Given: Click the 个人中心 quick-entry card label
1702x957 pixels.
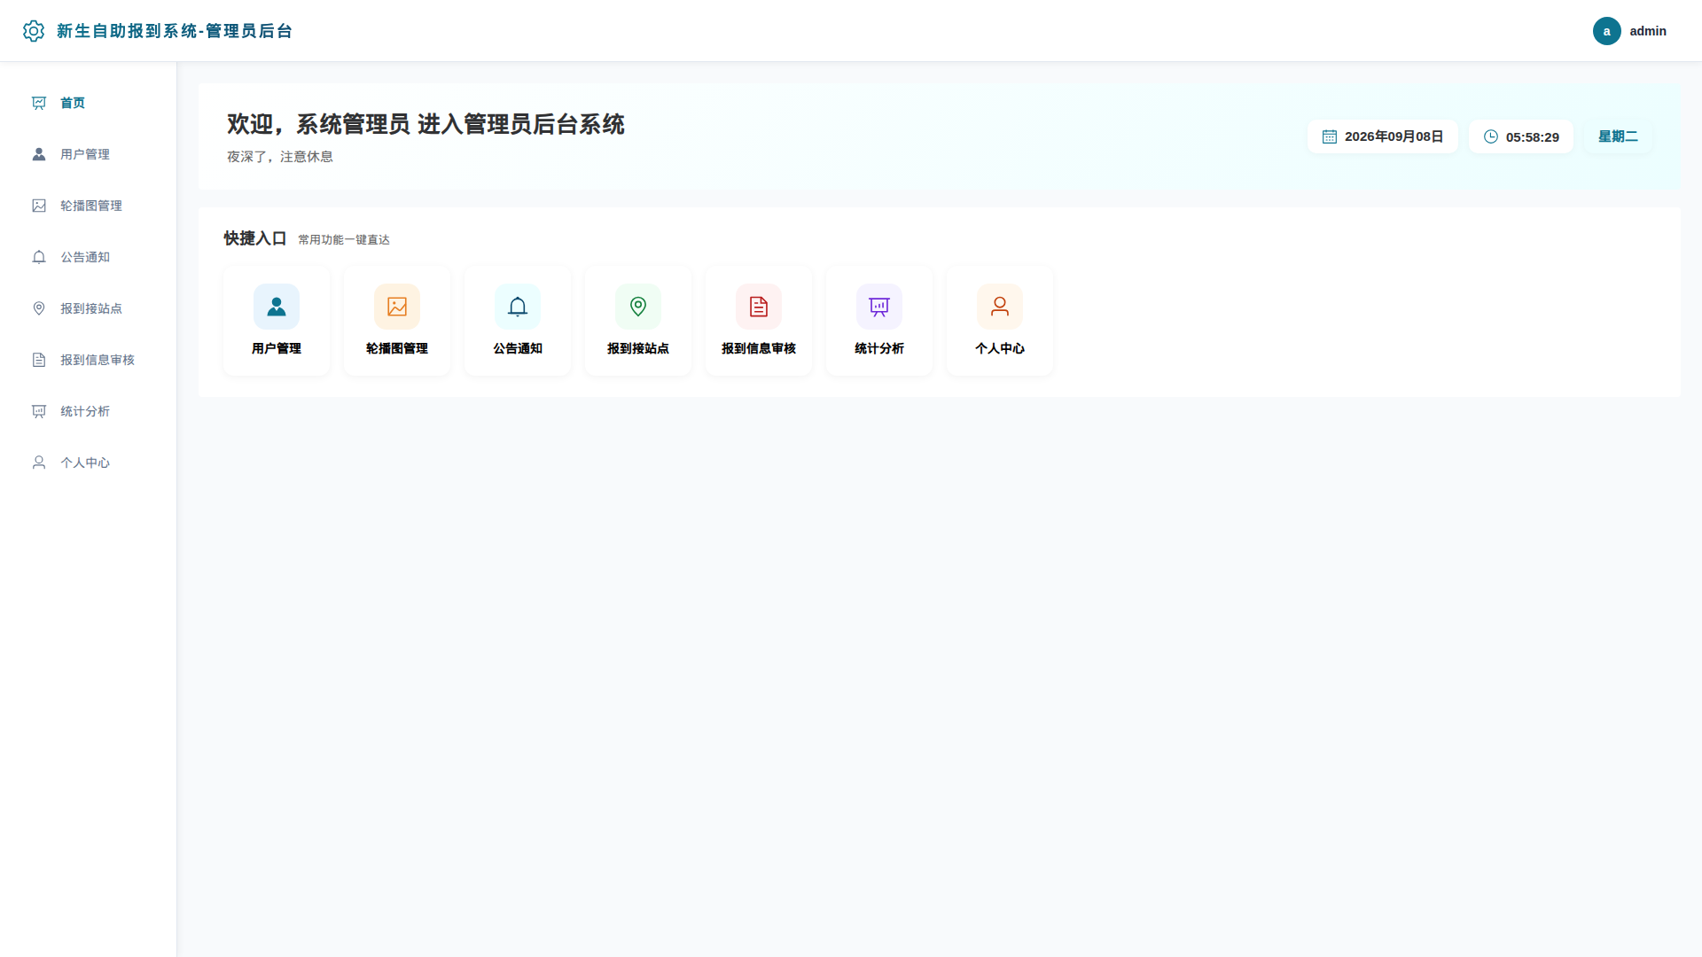Looking at the screenshot, I should (1000, 348).
